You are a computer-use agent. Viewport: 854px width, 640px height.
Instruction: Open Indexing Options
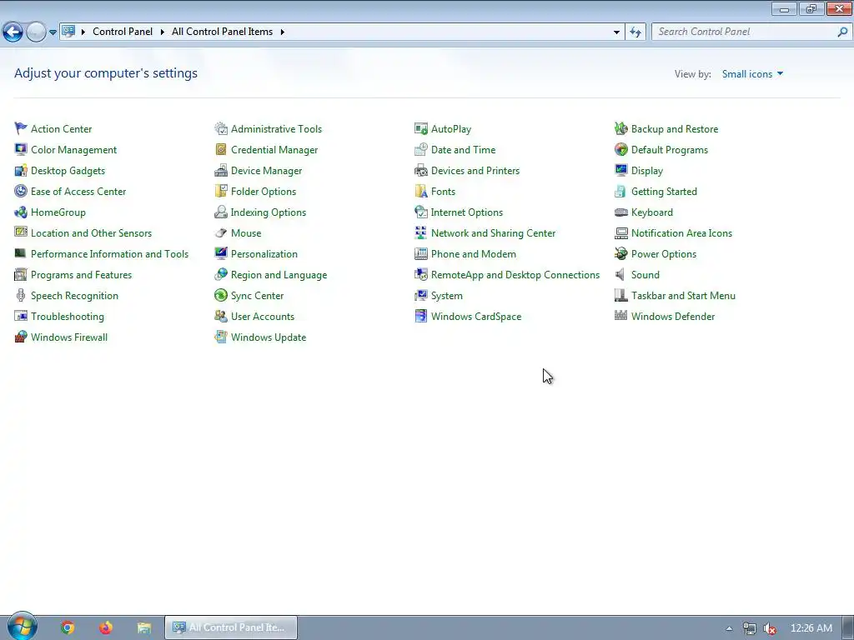(269, 212)
